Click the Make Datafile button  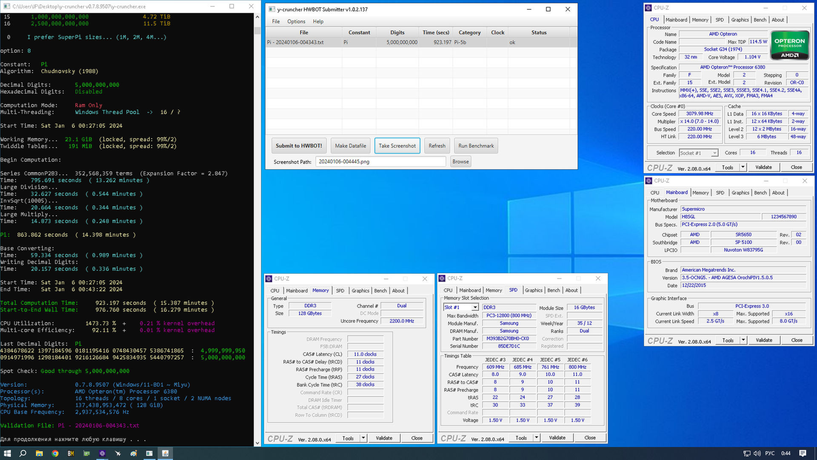tap(350, 146)
